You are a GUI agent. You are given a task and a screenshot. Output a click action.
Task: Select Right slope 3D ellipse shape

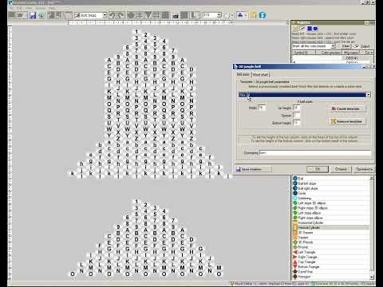[330, 208]
